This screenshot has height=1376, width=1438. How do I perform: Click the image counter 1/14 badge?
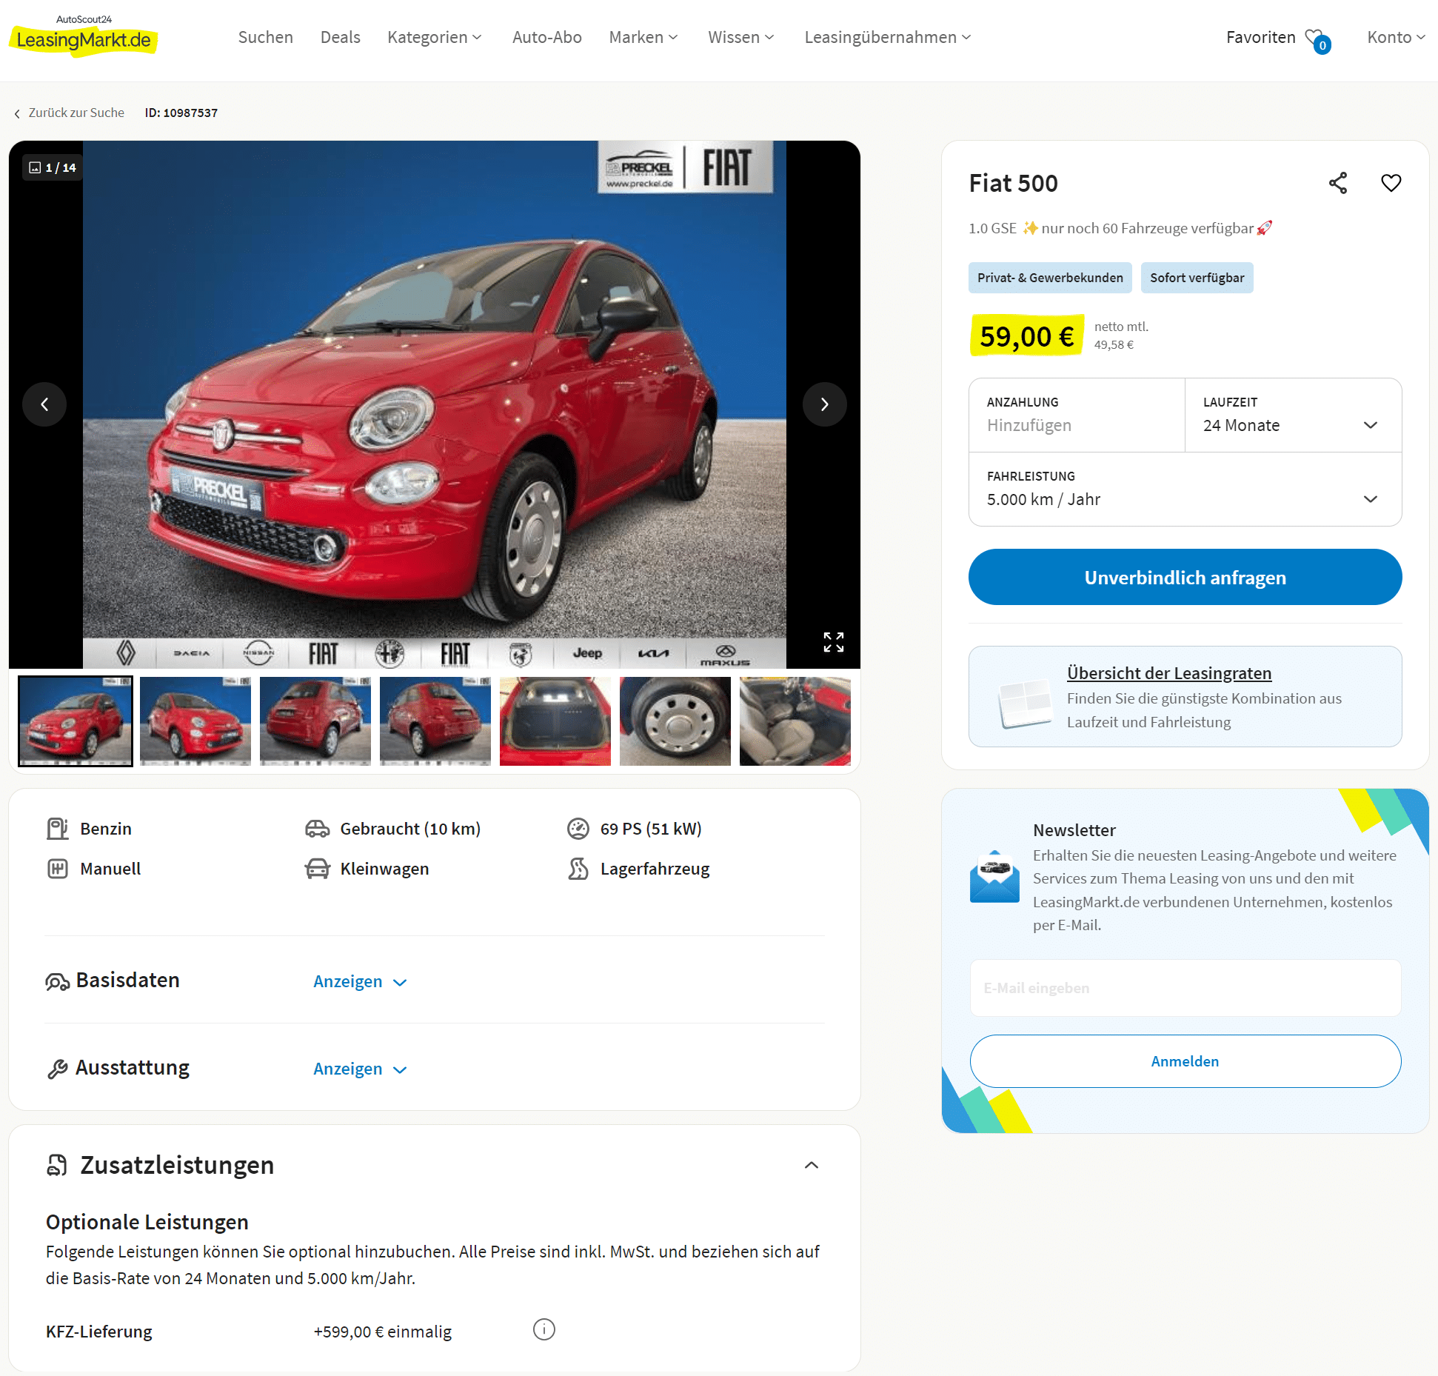(53, 167)
